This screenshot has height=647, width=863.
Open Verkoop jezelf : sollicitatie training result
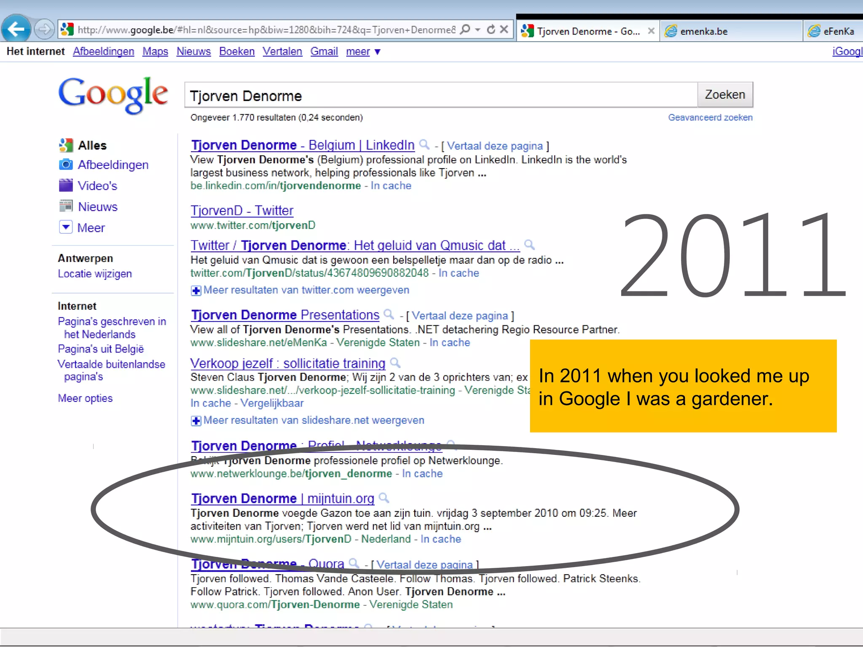point(288,364)
